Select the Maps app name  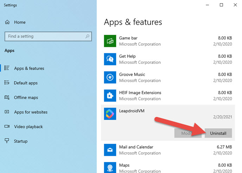pyautogui.click(x=124, y=165)
